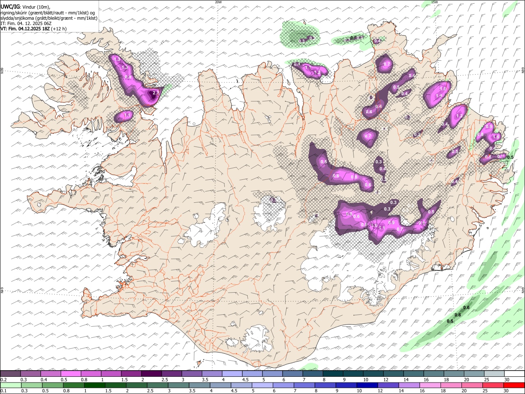Screen dimensions: 525x394
Task: Select the deep blue 10 swatch in the lower legend
Action: (367, 385)
